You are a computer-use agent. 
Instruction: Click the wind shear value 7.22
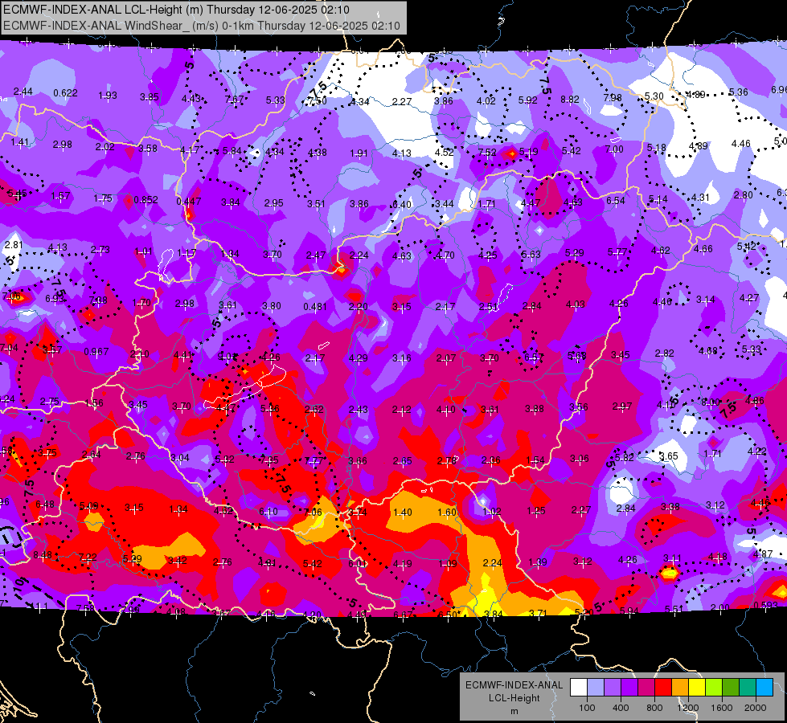click(x=88, y=558)
